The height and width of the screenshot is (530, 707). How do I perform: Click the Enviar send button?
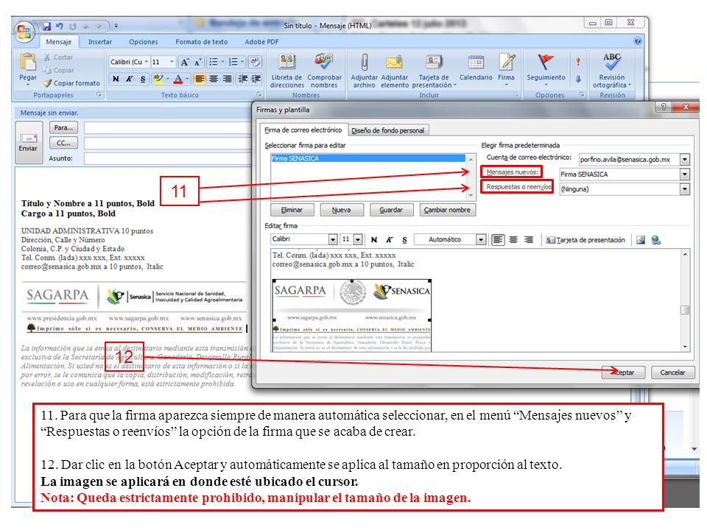(28, 142)
